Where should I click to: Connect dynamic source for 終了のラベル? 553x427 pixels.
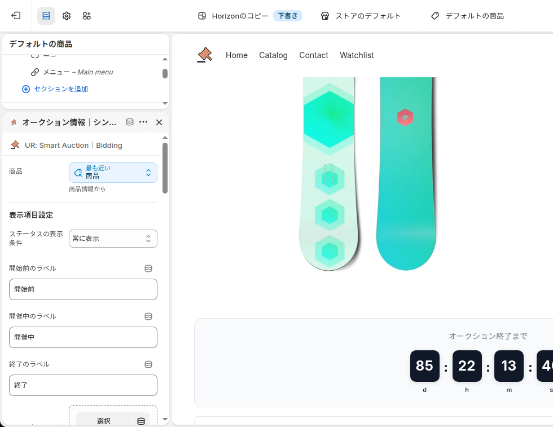click(148, 364)
